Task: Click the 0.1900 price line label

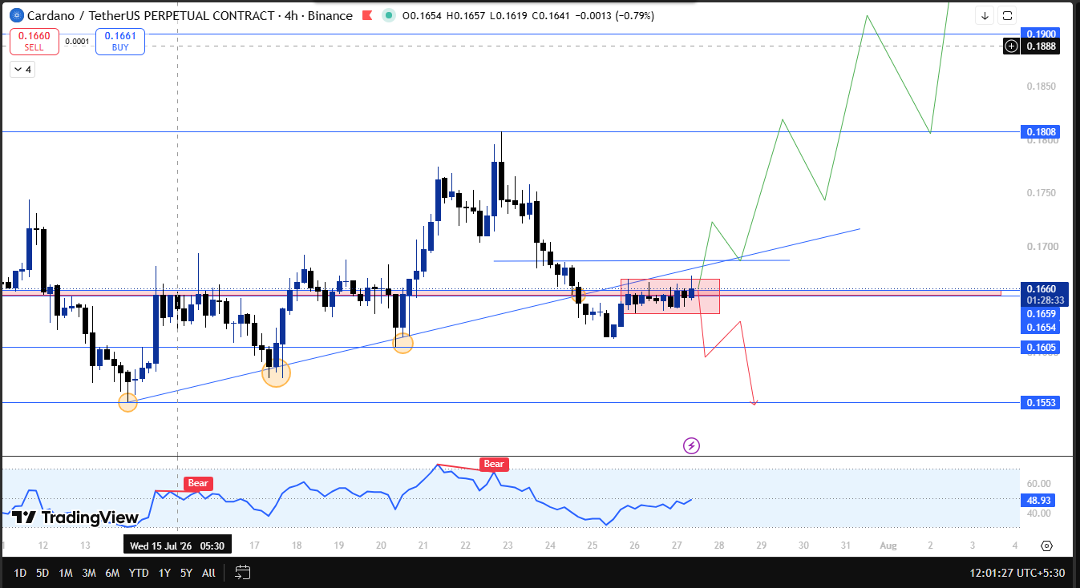Action: [1042, 34]
